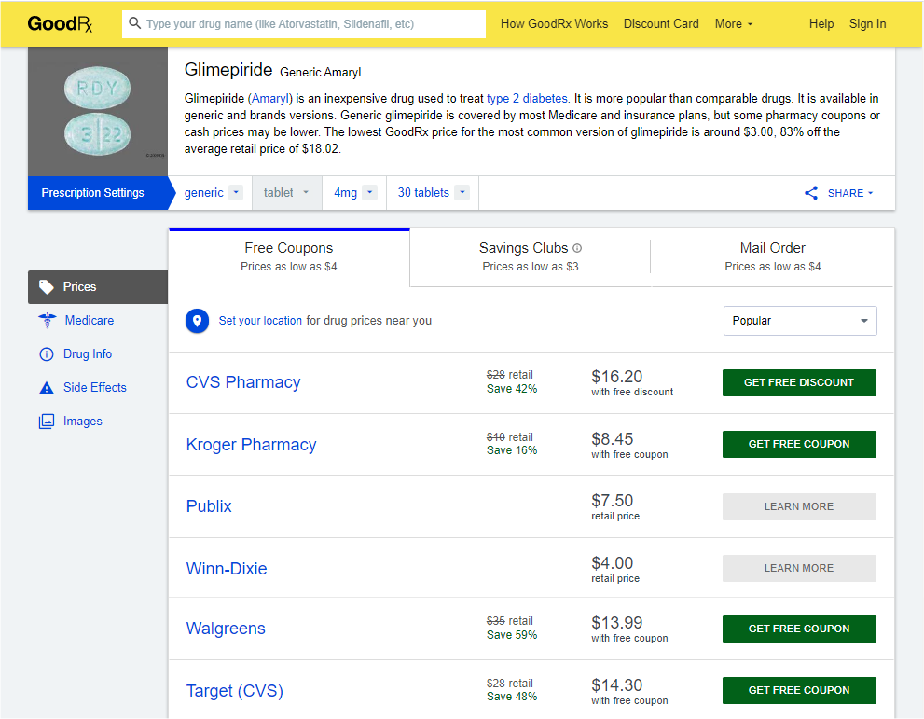Open How GoodRx Works page

554,24
